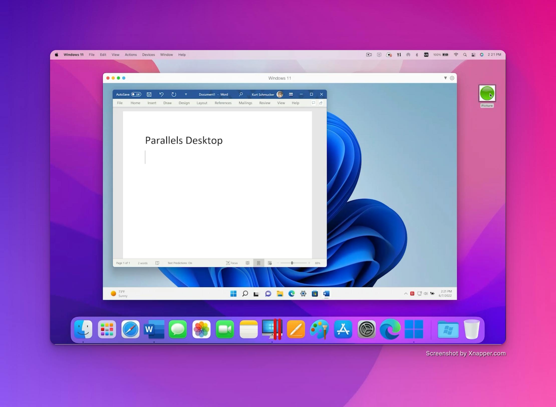The height and width of the screenshot is (407, 556).
Task: Open the Draw ribbon tab
Action: [x=167, y=103]
